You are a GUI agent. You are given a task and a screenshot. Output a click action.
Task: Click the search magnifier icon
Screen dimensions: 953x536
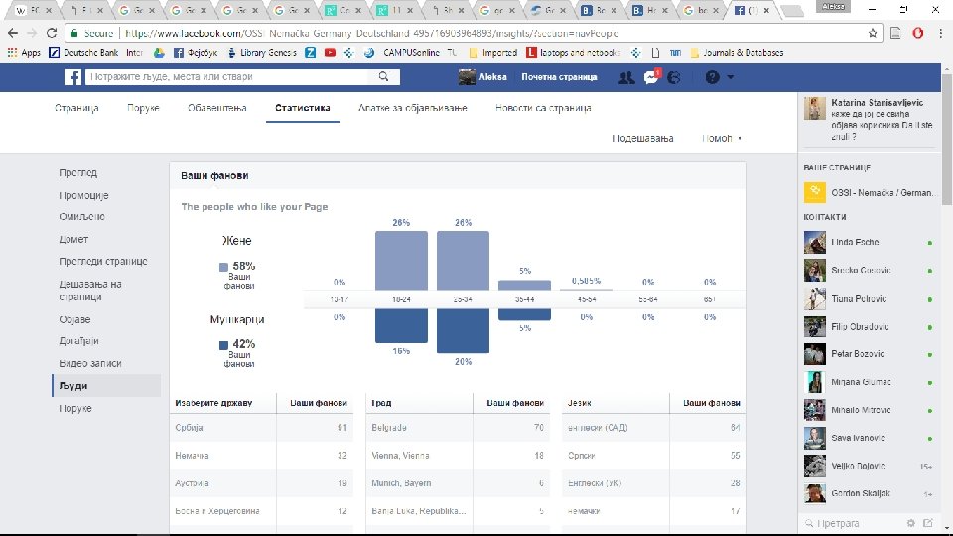click(x=383, y=76)
